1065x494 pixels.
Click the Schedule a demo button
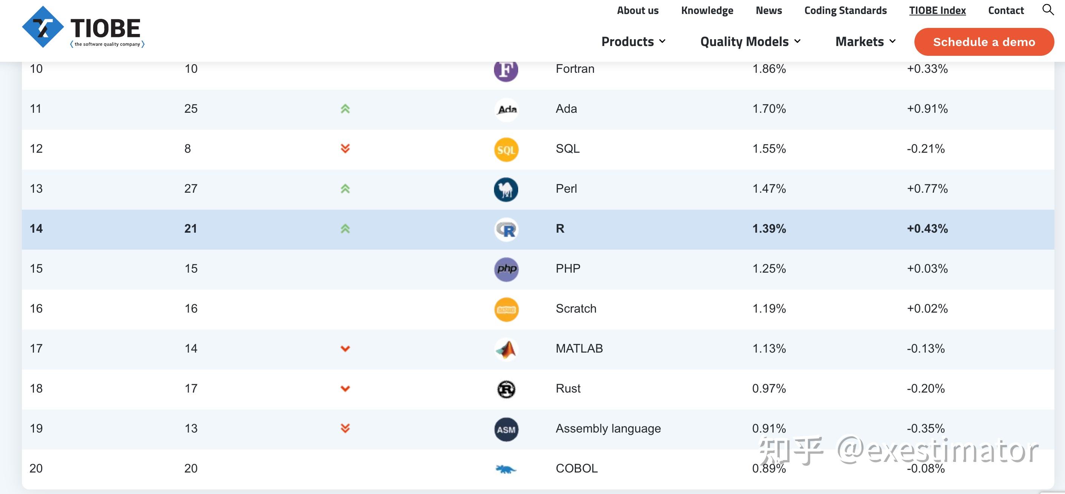(x=984, y=42)
